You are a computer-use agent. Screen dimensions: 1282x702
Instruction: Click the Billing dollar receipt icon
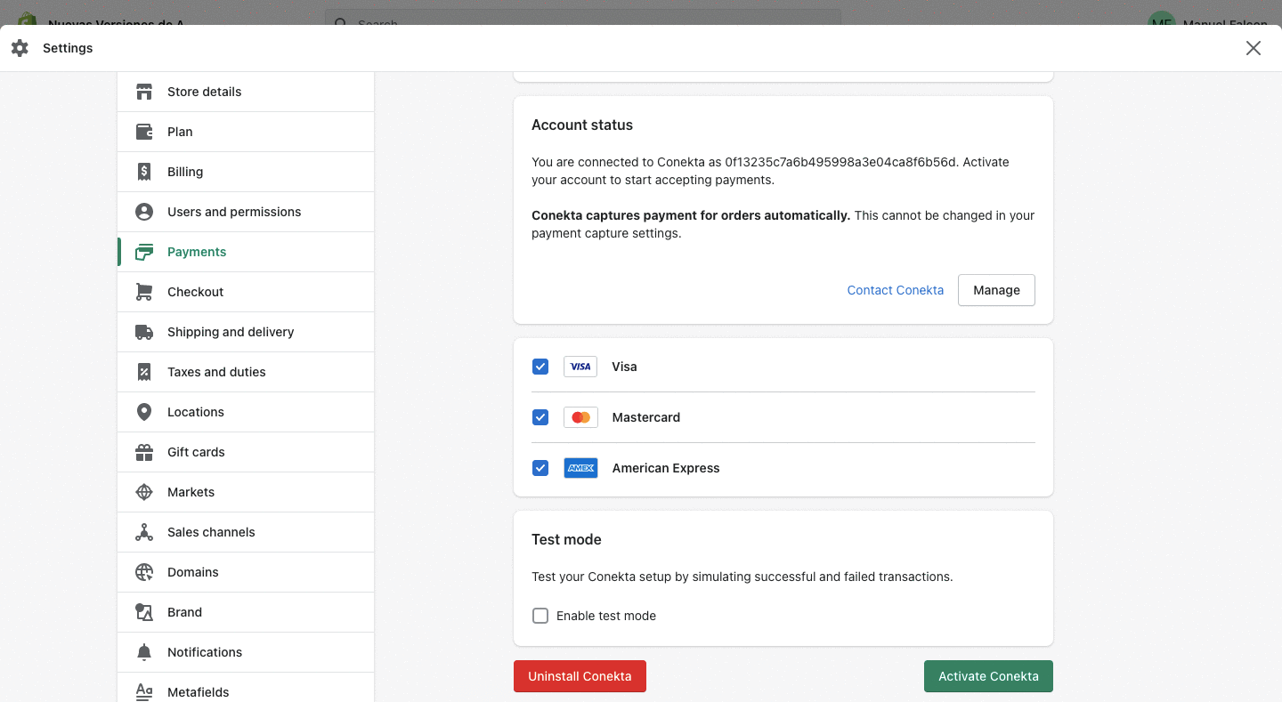[144, 172]
